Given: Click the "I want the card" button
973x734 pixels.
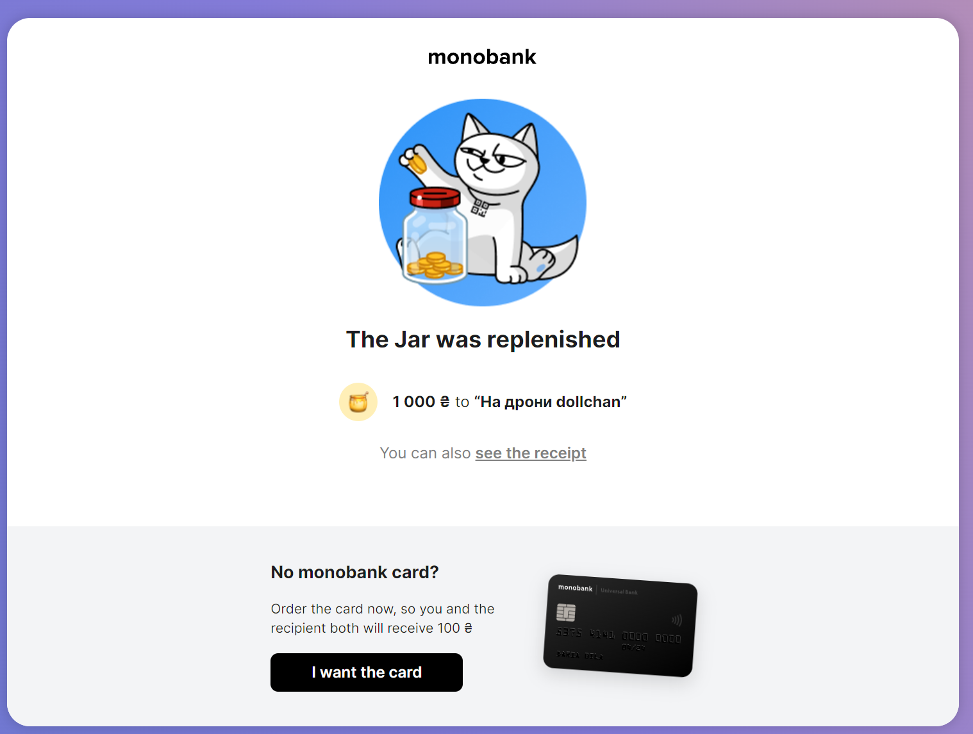Looking at the screenshot, I should point(367,672).
